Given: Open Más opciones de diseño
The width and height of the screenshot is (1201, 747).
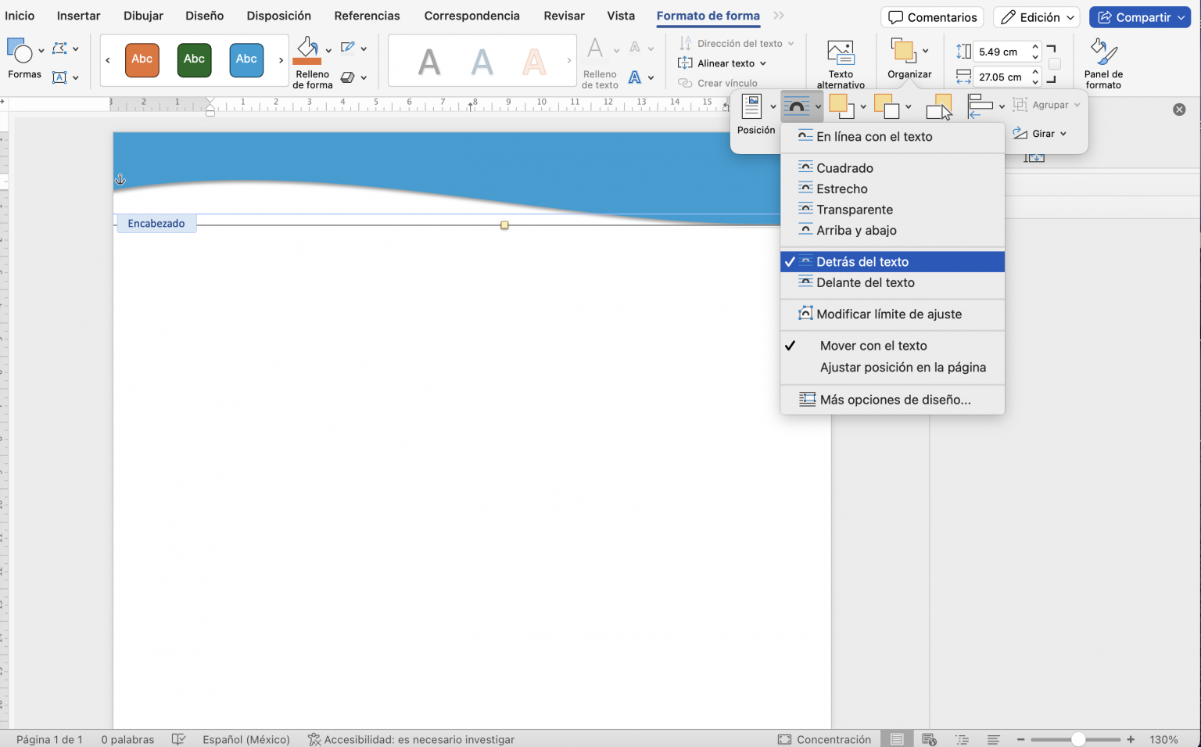Looking at the screenshot, I should click(x=894, y=399).
